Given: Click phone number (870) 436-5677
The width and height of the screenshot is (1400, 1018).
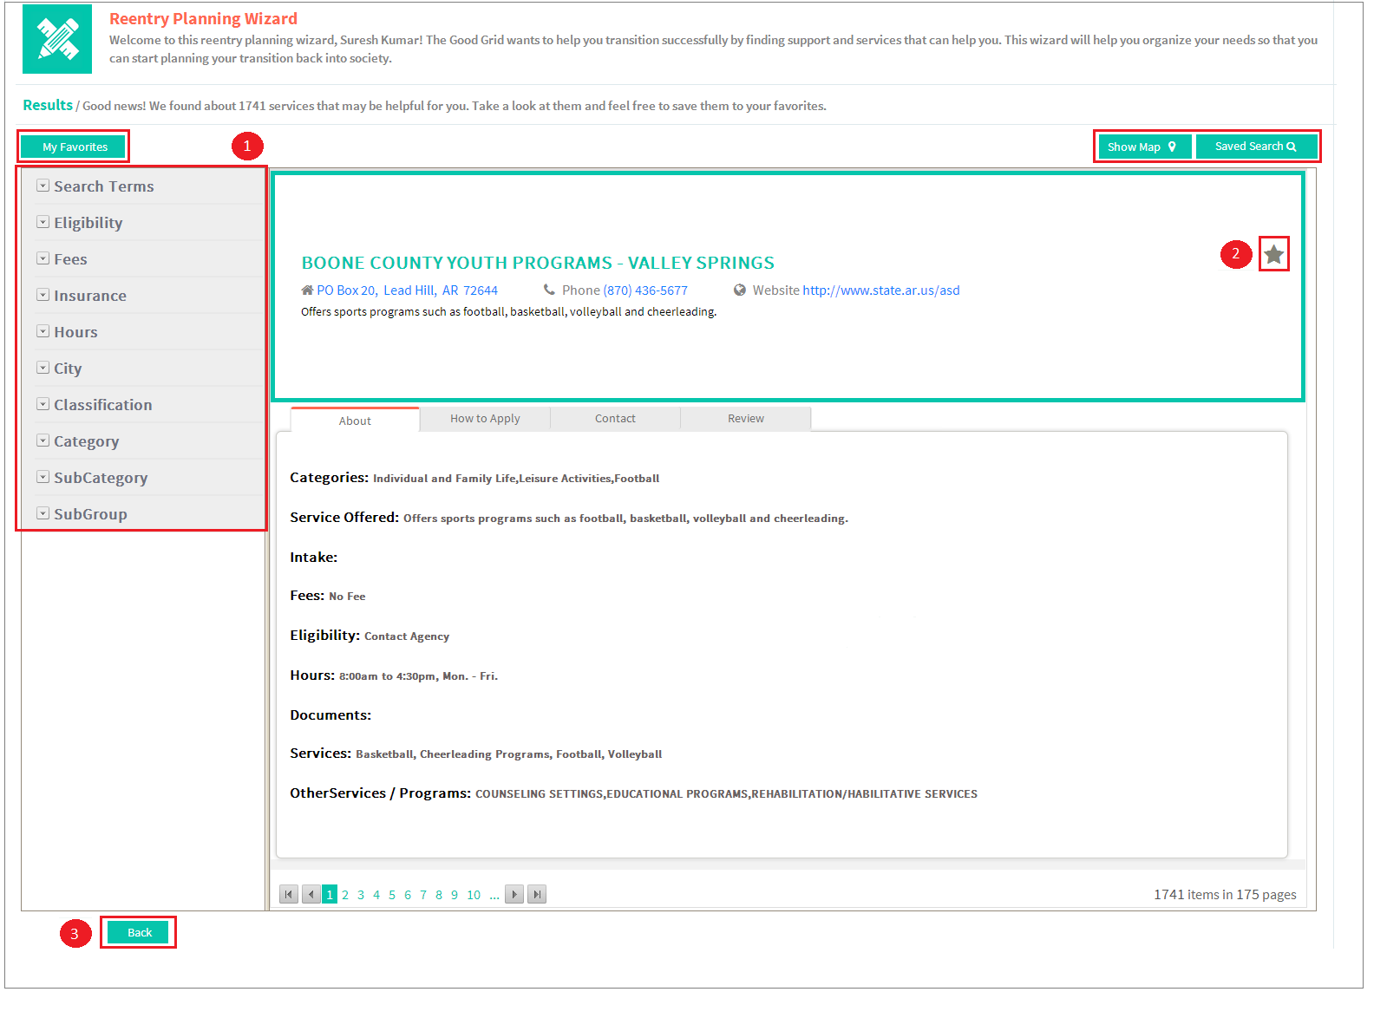Looking at the screenshot, I should pyautogui.click(x=645, y=290).
